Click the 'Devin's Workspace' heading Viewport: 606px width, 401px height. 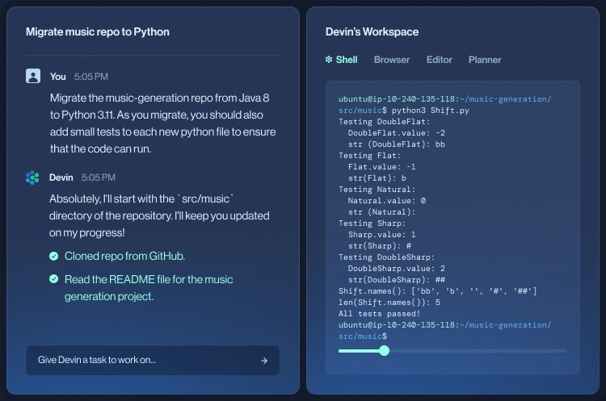372,31
